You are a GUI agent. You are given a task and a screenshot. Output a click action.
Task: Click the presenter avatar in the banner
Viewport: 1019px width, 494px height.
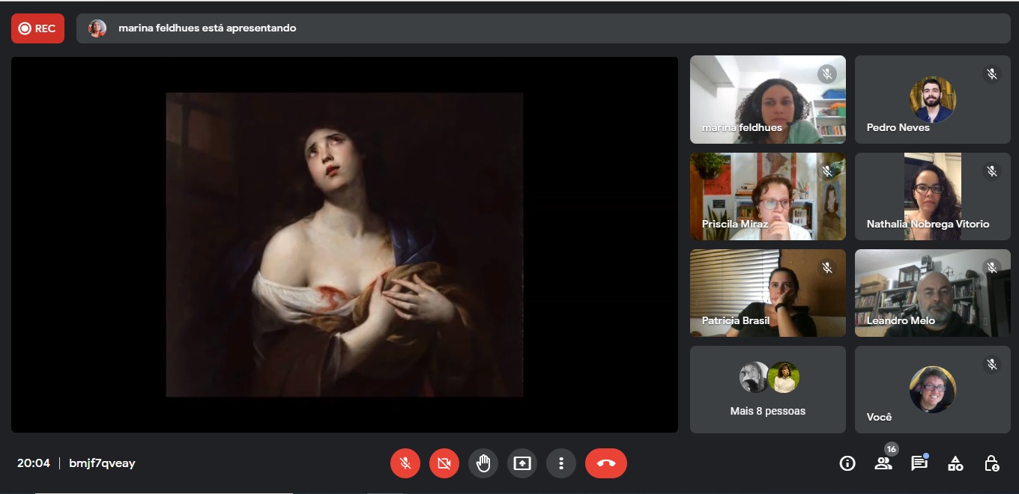tap(97, 28)
